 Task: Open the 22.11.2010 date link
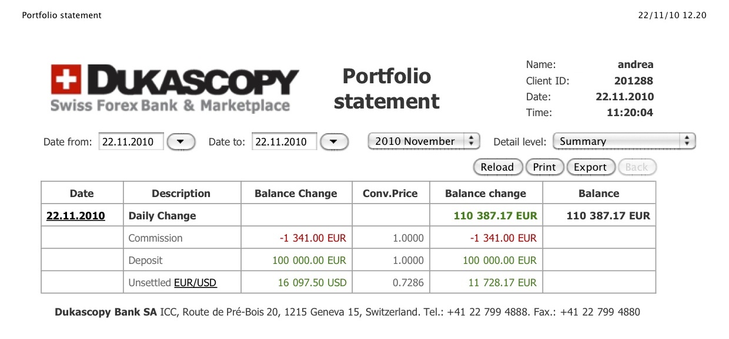point(76,216)
